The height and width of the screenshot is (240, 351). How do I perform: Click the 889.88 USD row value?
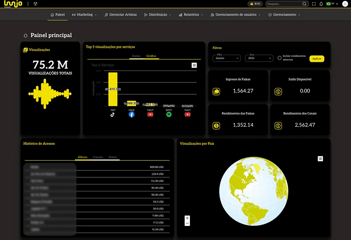point(157,167)
